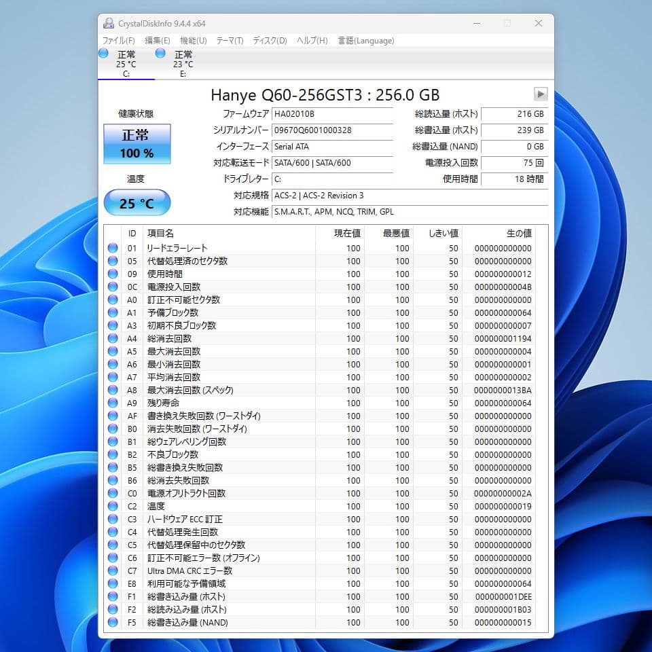Open the ディスク menu to pick a drive
The image size is (652, 652).
click(269, 40)
